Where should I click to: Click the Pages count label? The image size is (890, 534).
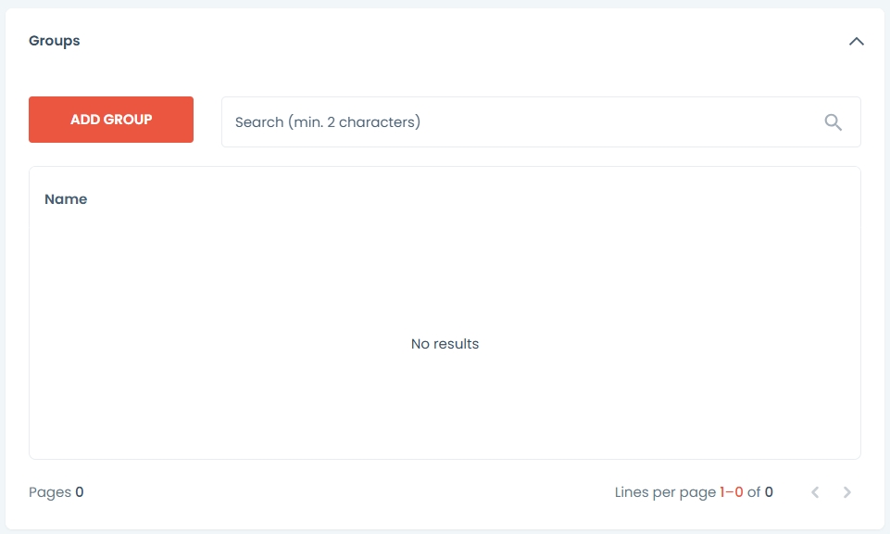[x=50, y=492]
